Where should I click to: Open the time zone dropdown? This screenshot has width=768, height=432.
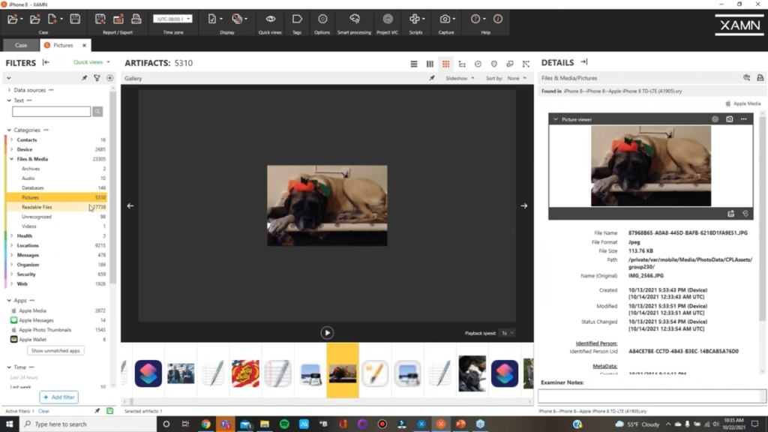[172, 19]
